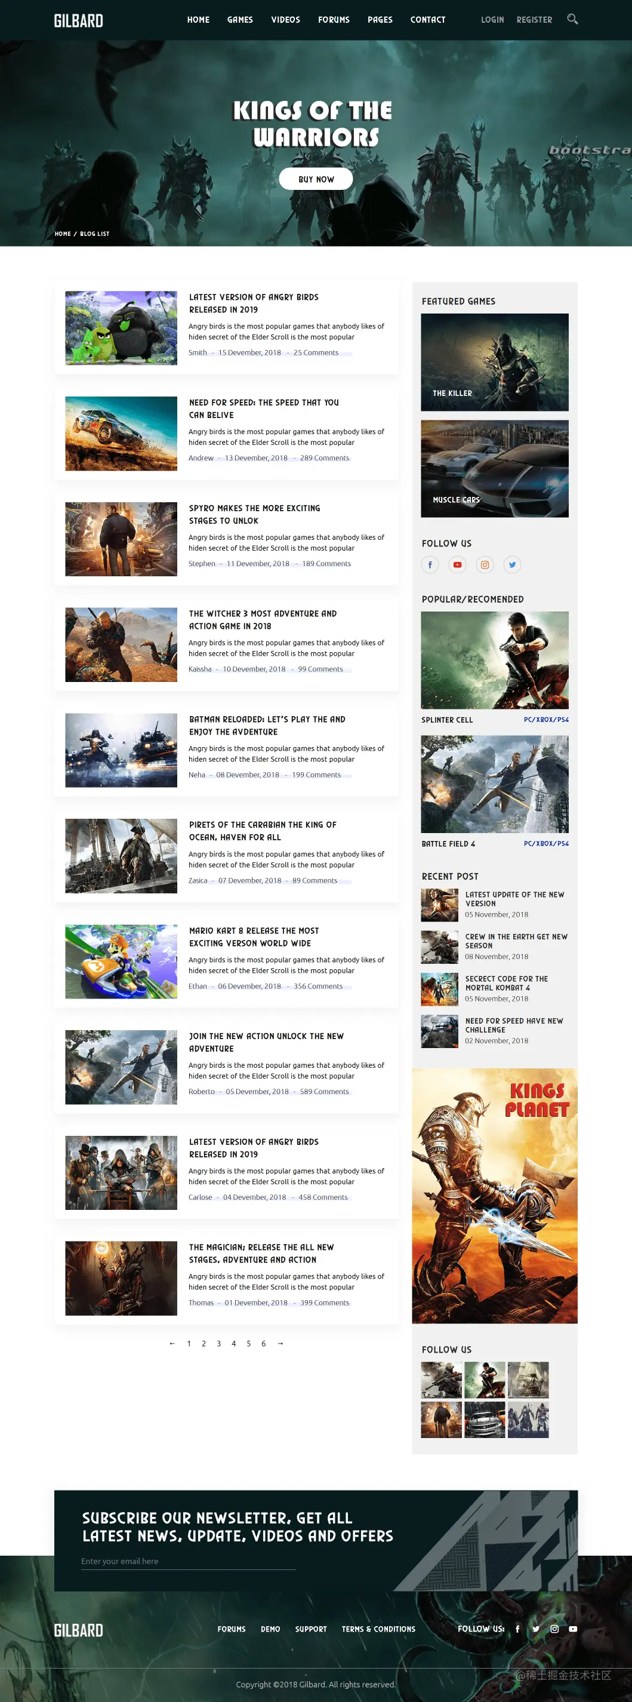Open Twitter icon under sidebar Follow Us

tap(513, 565)
